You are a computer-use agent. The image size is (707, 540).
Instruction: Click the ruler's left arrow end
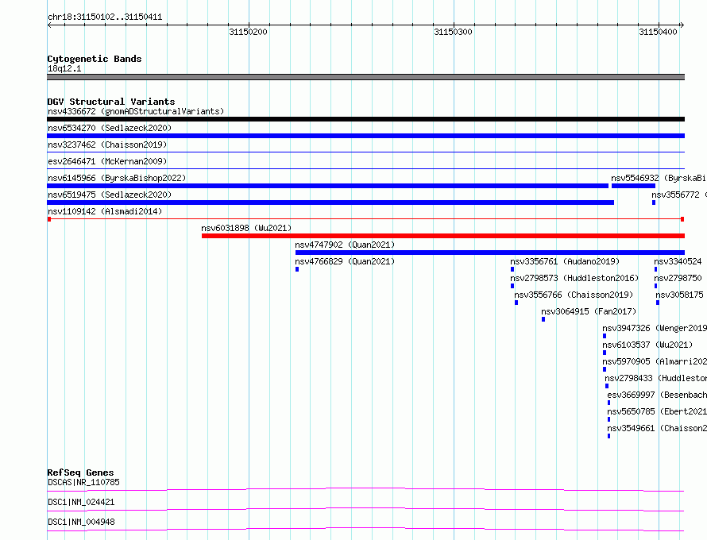click(x=49, y=25)
